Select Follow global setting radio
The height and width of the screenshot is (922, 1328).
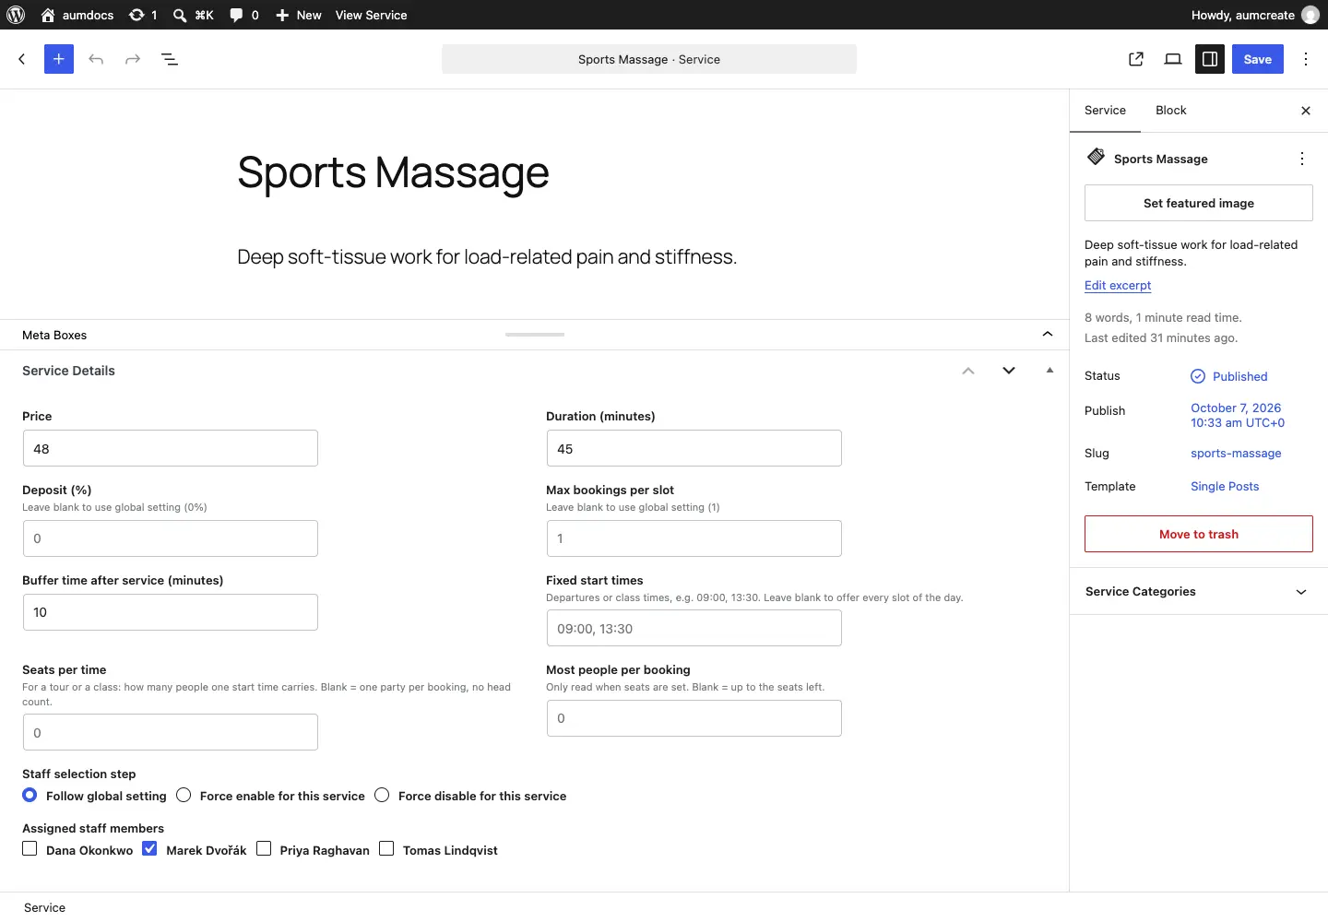(30, 795)
